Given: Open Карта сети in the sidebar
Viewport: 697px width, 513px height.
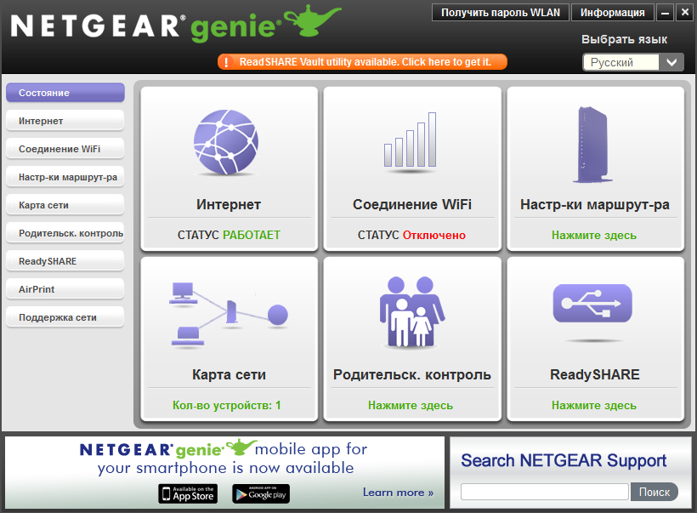Looking at the screenshot, I should coord(65,205).
